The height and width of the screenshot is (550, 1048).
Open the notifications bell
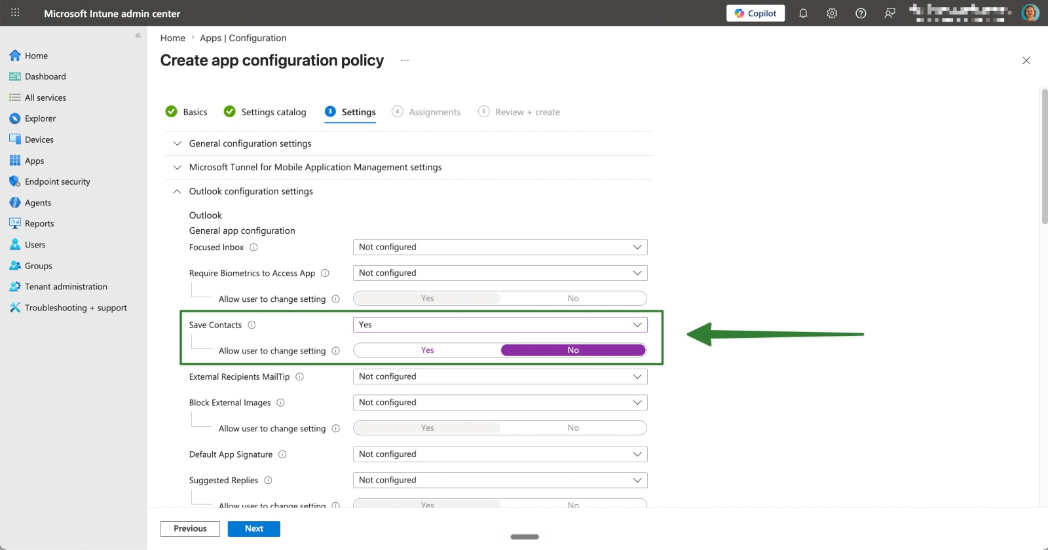(803, 13)
